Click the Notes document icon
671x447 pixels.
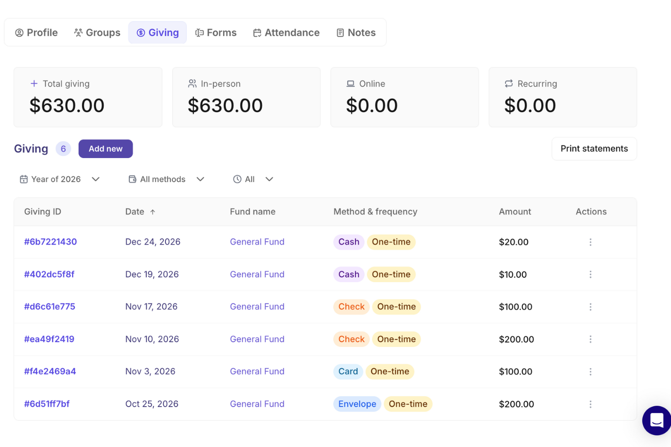pyautogui.click(x=340, y=32)
